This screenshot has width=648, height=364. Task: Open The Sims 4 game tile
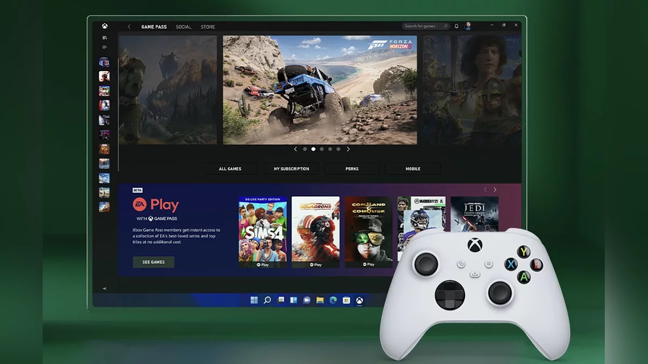click(262, 232)
